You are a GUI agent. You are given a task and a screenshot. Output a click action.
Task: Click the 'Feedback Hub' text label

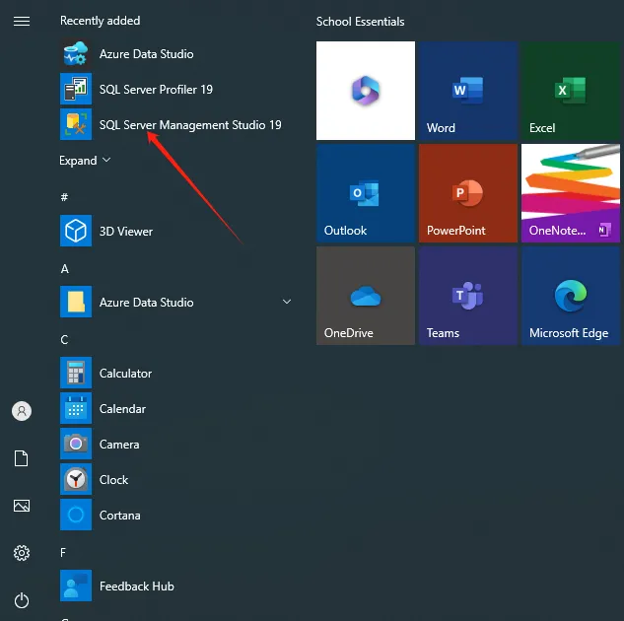coord(137,586)
